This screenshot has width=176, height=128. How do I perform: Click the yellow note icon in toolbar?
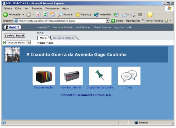pyautogui.click(x=150, y=15)
